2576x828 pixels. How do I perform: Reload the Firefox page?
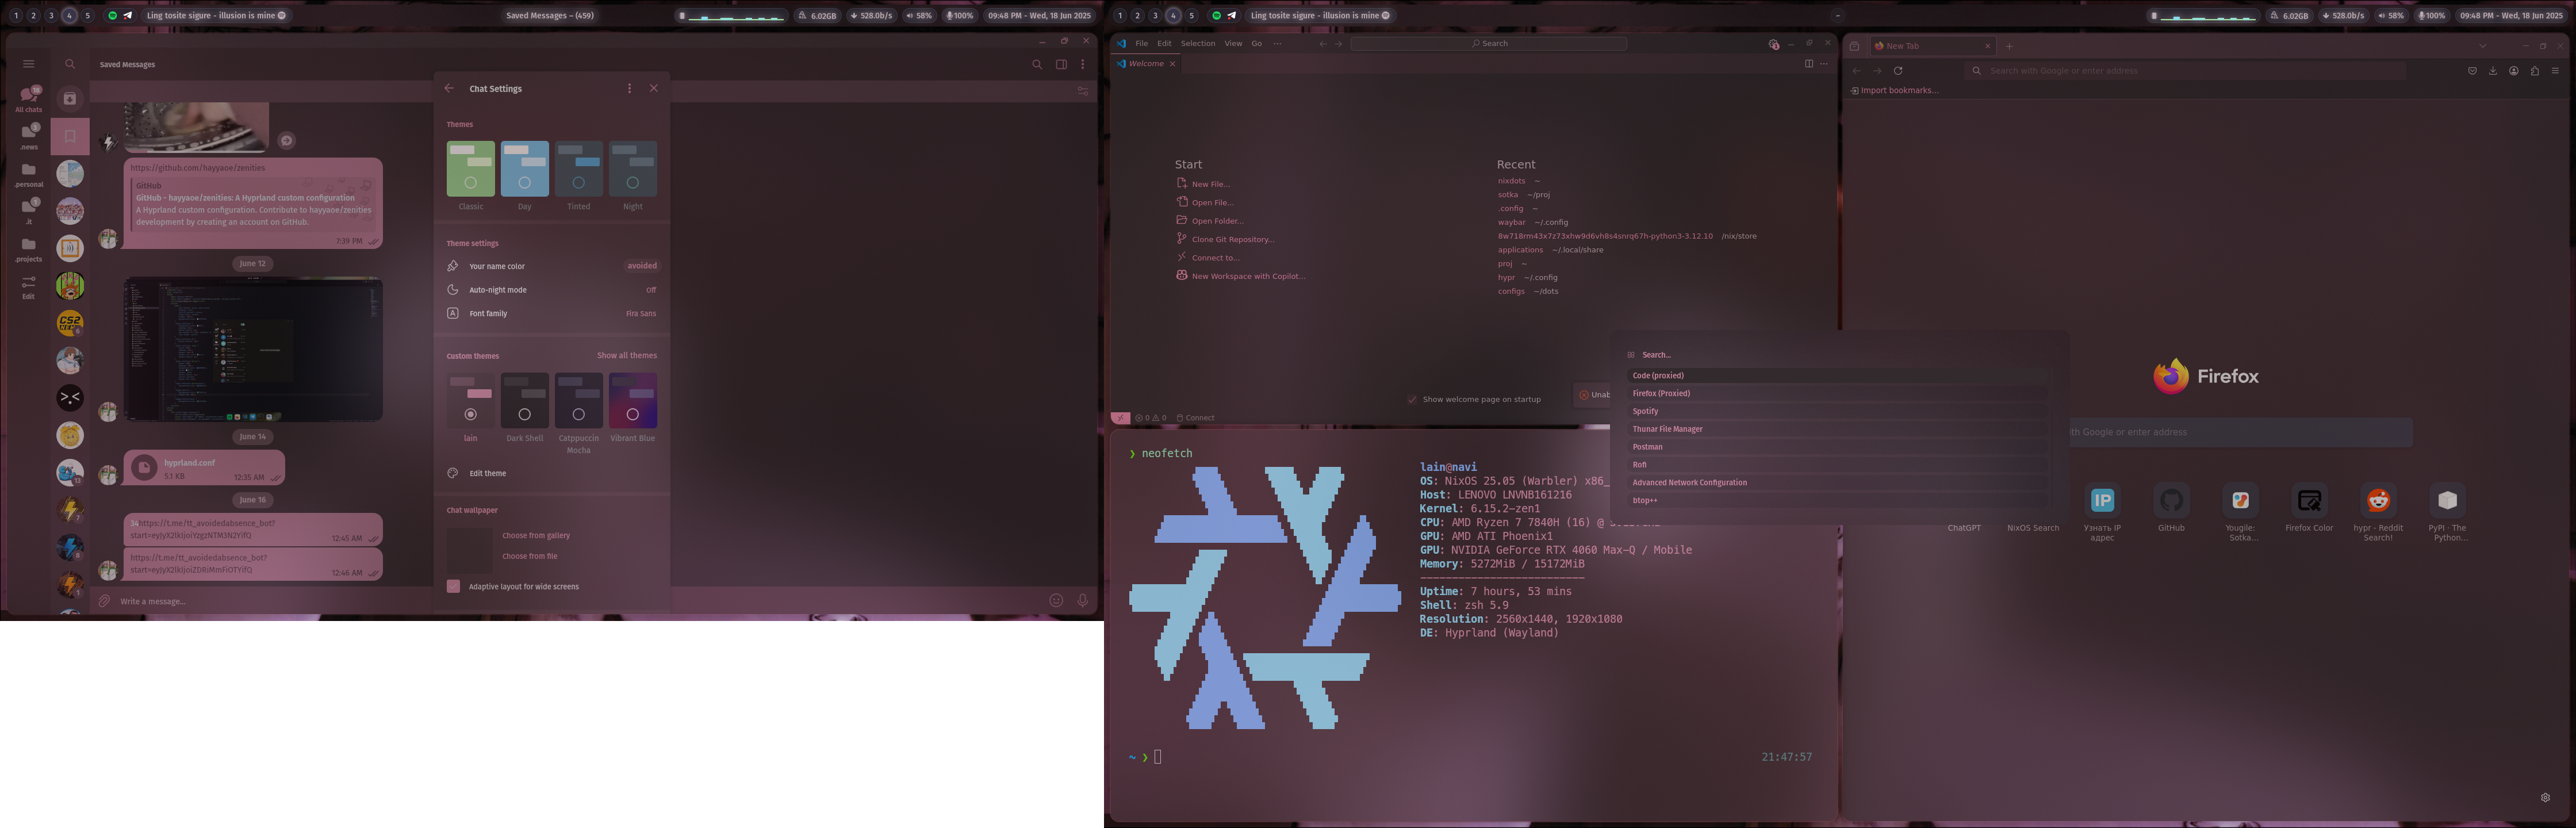click(1898, 71)
